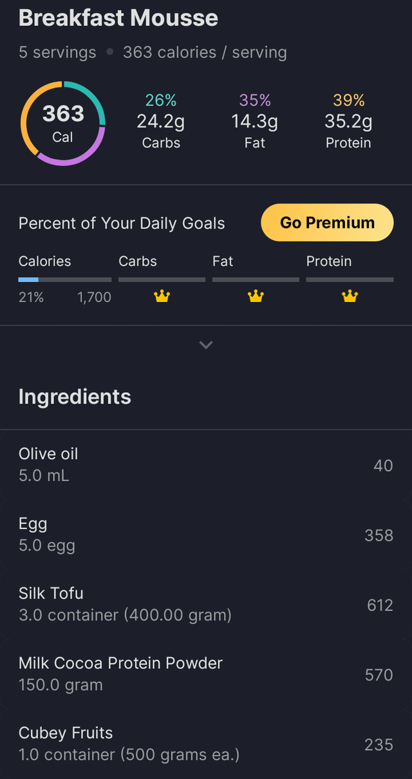
Task: Click the Fat goal bar
Action: pyautogui.click(x=256, y=280)
